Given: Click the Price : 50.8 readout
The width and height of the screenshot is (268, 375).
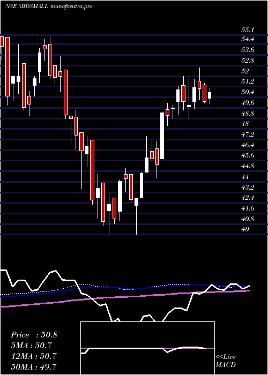Looking at the screenshot, I should [34, 335].
